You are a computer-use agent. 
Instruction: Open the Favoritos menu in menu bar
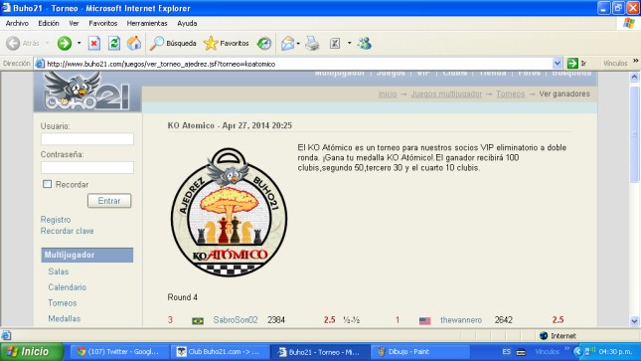(103, 23)
